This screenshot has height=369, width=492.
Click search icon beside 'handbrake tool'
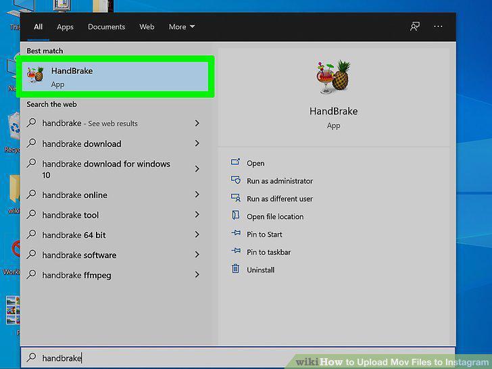pos(31,214)
